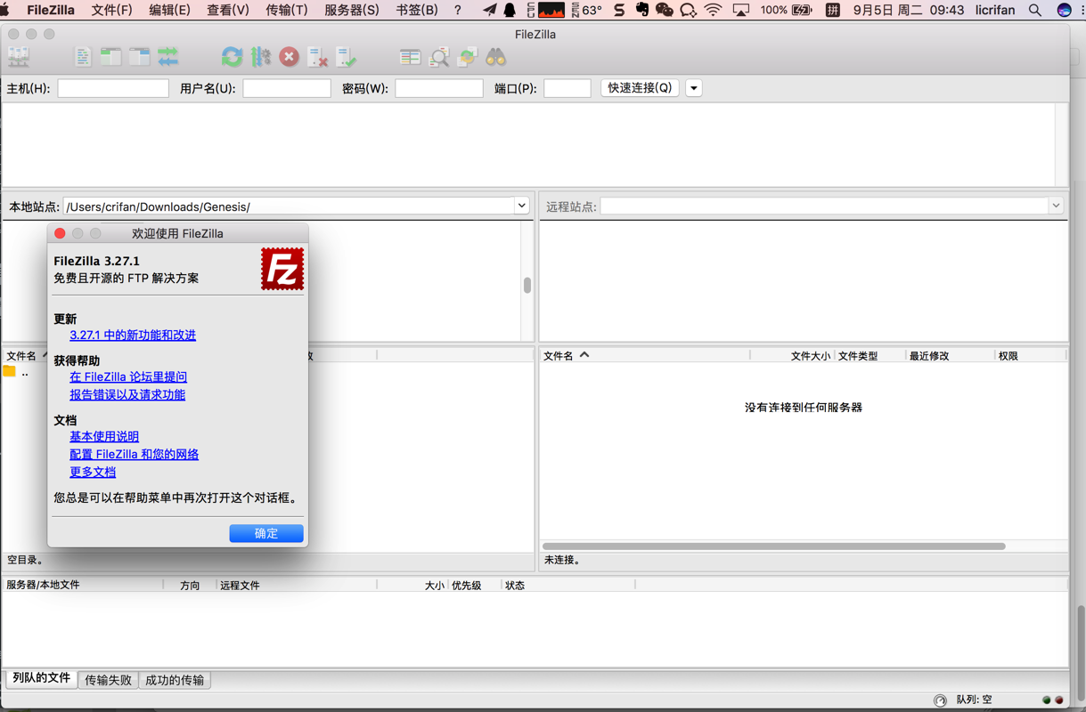Click the 本地站点 path field

[x=289, y=206]
